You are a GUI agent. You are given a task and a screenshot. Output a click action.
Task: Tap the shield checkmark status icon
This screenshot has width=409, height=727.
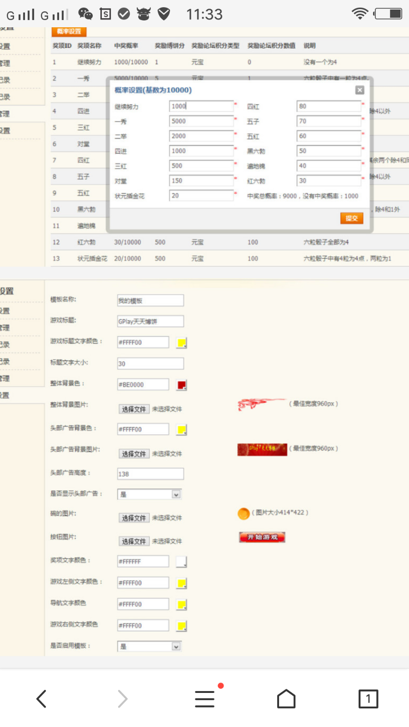click(164, 14)
